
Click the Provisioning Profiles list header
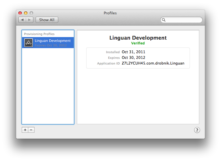(x=39, y=34)
